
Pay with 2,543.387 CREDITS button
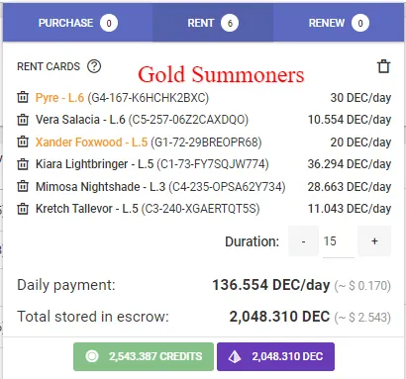tap(144, 356)
